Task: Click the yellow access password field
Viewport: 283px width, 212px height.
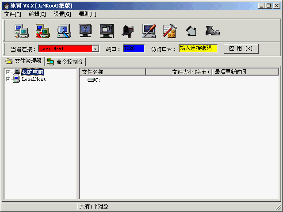Action: (198, 48)
